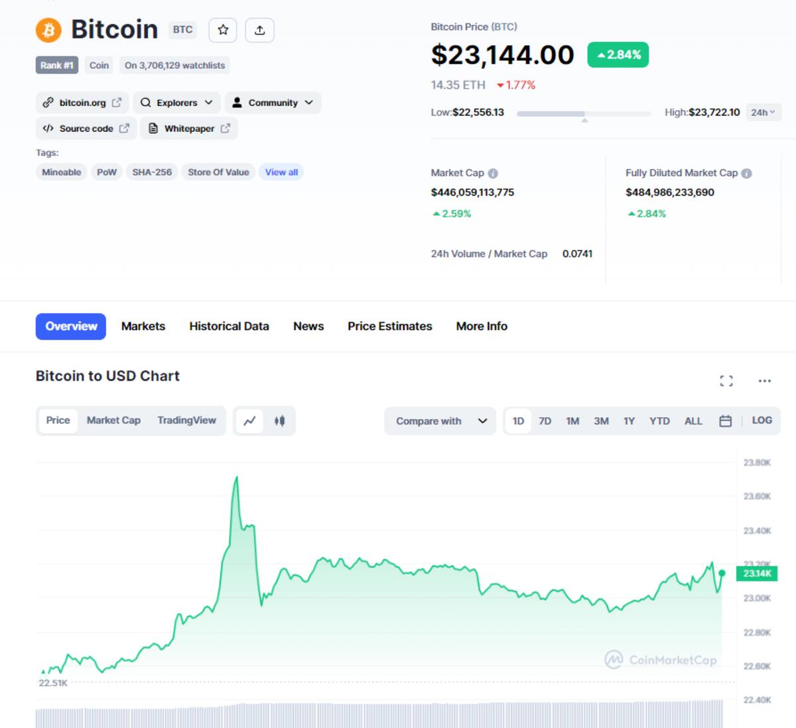Click the Market Cap info icon
The width and height of the screenshot is (796, 728).
pyautogui.click(x=493, y=173)
